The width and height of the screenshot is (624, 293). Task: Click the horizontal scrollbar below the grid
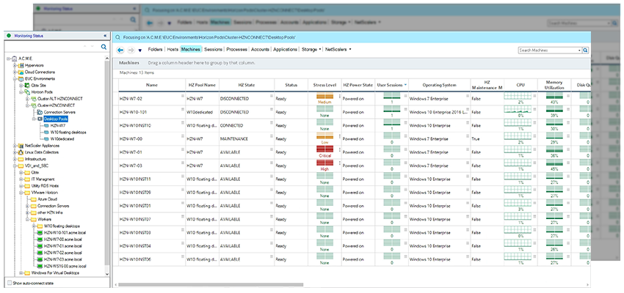211,284
